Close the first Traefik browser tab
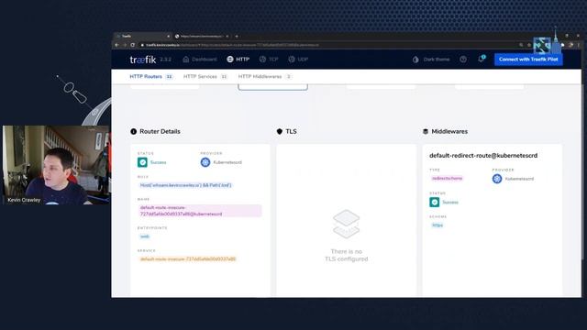 [168, 37]
